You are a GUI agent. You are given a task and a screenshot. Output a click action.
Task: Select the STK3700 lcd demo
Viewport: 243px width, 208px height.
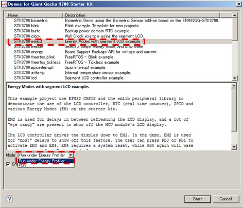pyautogui.click(x=25, y=78)
